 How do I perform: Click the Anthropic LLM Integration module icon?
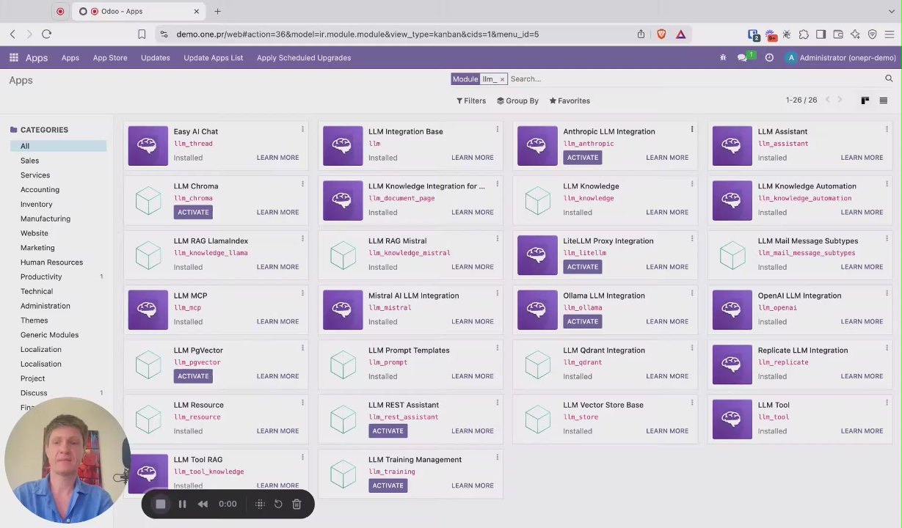click(x=537, y=146)
